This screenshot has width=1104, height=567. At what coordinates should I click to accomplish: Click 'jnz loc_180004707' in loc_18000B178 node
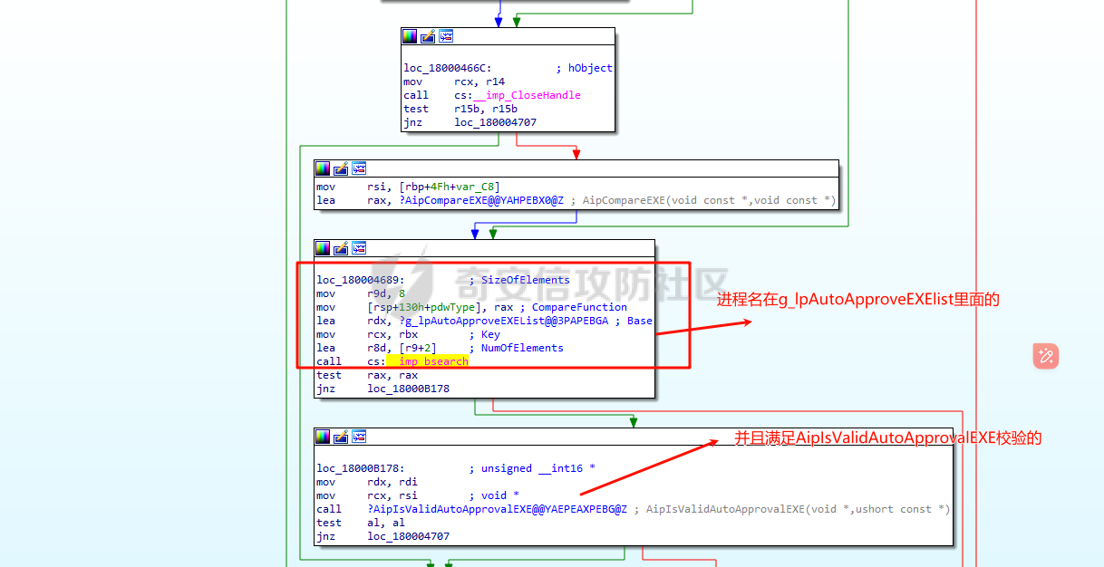[383, 536]
